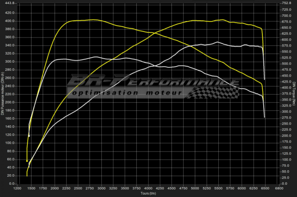297x197 pixels.
Task: Click where the two yellow curves cross
Action: tap(154, 34)
